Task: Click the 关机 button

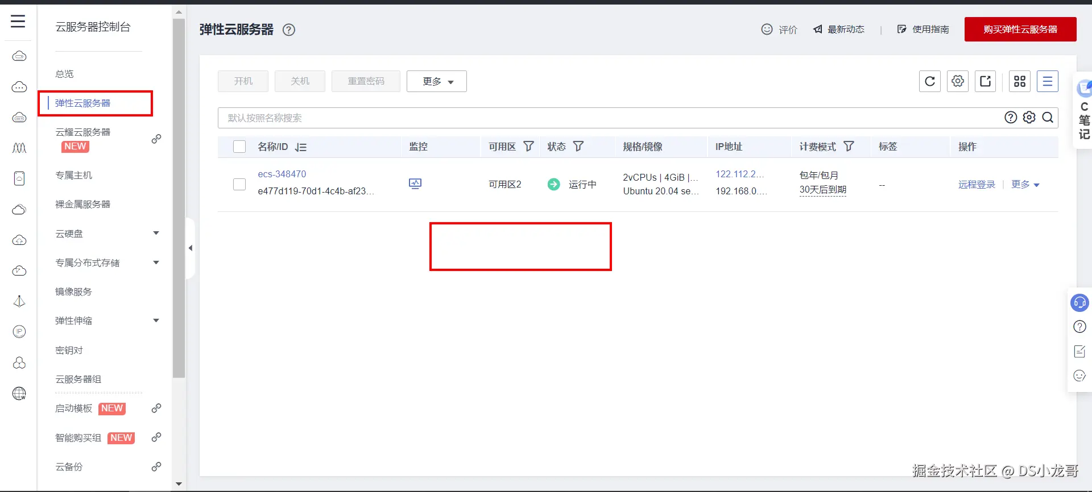Action: tap(300, 81)
